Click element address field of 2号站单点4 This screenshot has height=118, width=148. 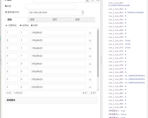12,87
